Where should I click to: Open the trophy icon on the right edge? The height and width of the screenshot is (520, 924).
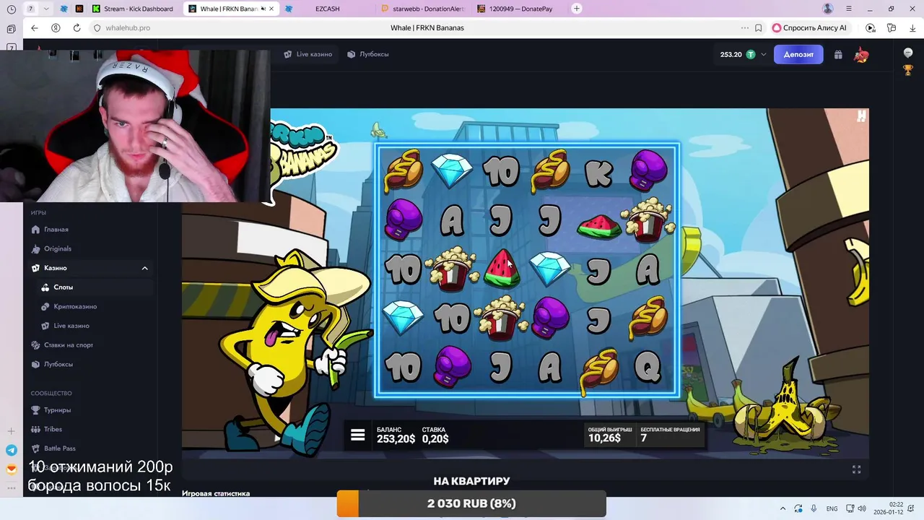coord(908,70)
